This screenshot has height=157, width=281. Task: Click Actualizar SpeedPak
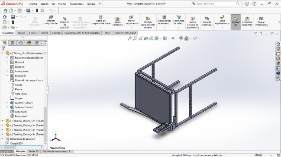point(247,21)
